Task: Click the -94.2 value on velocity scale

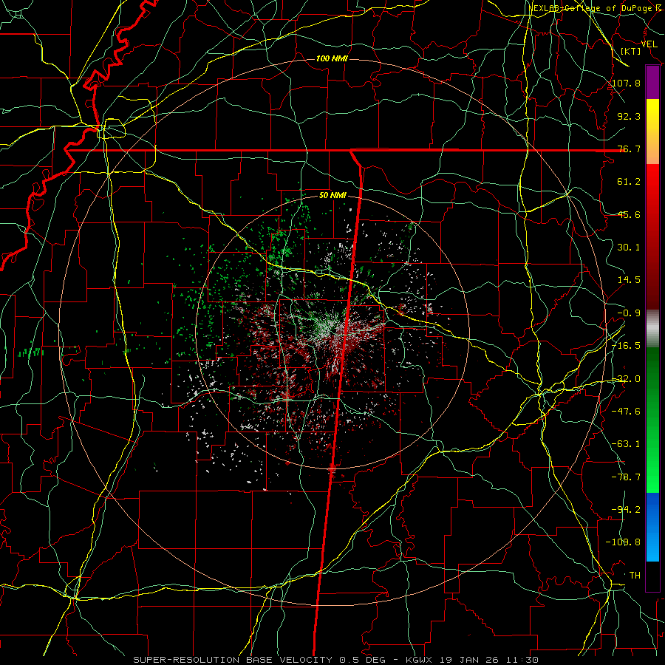Action: 627,510
